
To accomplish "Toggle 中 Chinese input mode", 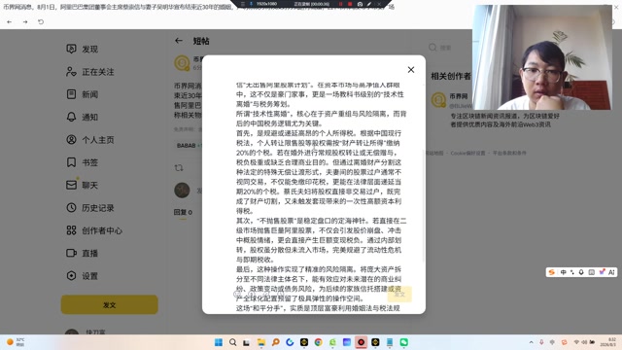I will 563,272.
